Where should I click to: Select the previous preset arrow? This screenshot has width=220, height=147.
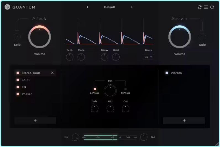click(x=87, y=7)
